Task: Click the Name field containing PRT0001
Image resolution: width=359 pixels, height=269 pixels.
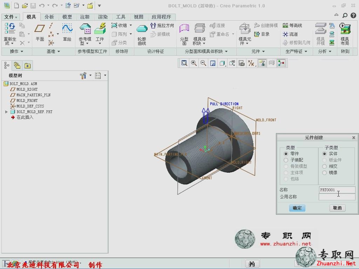Action: click(337, 190)
